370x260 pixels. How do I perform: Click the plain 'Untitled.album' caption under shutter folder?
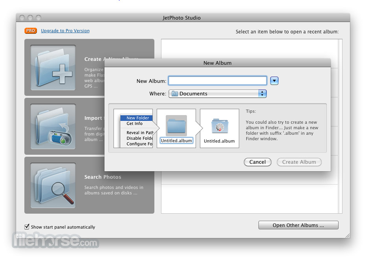[x=219, y=141]
